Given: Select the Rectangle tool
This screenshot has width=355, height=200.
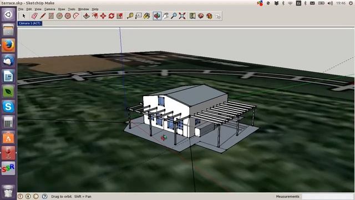Looking at the screenshot, I should (51, 16).
